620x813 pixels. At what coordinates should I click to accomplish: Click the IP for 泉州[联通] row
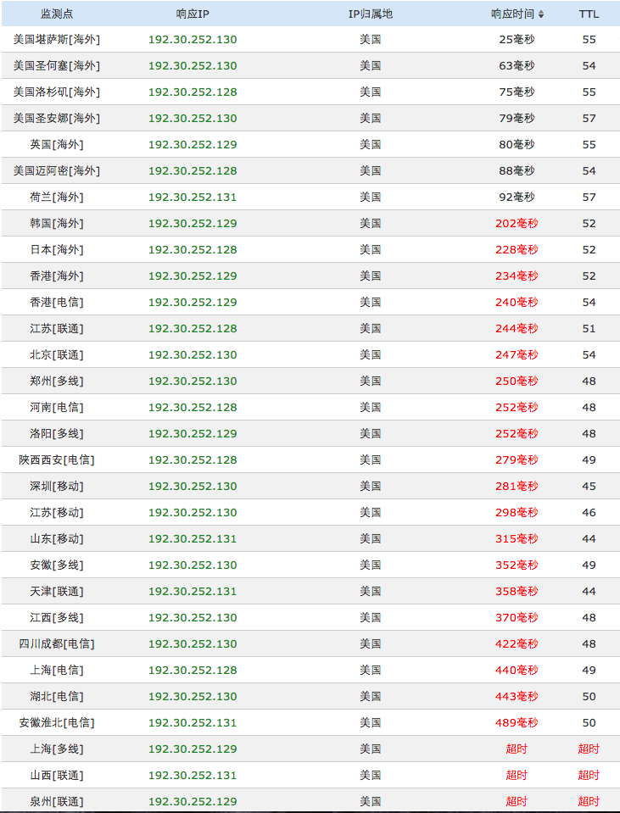pos(193,801)
